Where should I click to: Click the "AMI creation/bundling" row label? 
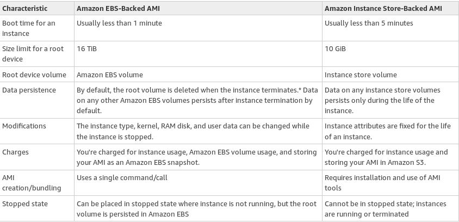tap(32, 183)
